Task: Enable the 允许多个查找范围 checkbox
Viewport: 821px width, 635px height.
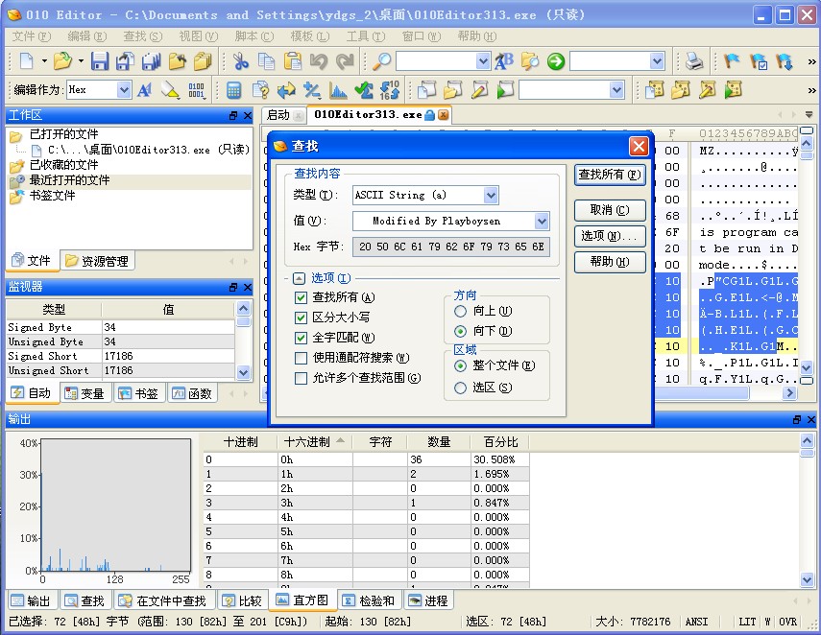Action: [301, 378]
